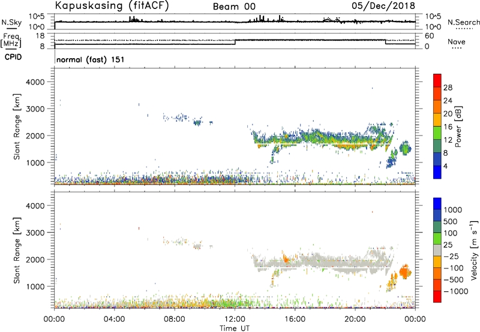Click the "CPID" label
The height and width of the screenshot is (332, 480).
(13, 57)
